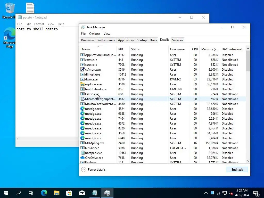Click scrollbar up arrow in process list
The width and height of the screenshot is (264, 198).
coord(248,48)
